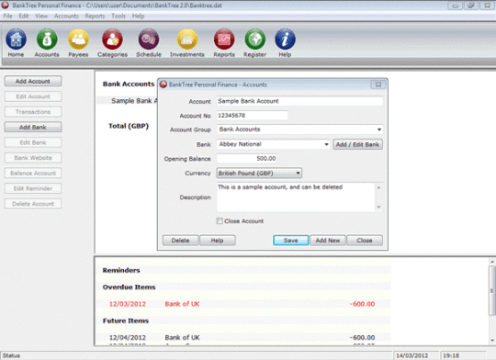The image size is (496, 360).
Task: Click the Reminders panel scrollbar thumb
Action: [x=492, y=290]
